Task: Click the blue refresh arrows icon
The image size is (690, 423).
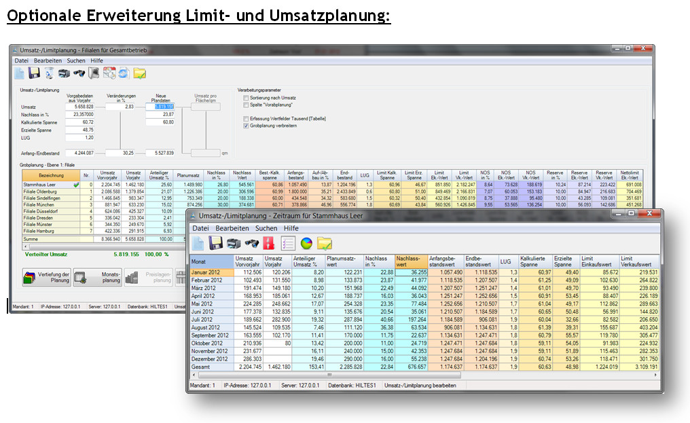Action: tap(124, 73)
